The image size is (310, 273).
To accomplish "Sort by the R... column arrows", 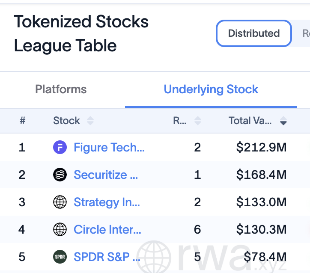I will [198, 121].
